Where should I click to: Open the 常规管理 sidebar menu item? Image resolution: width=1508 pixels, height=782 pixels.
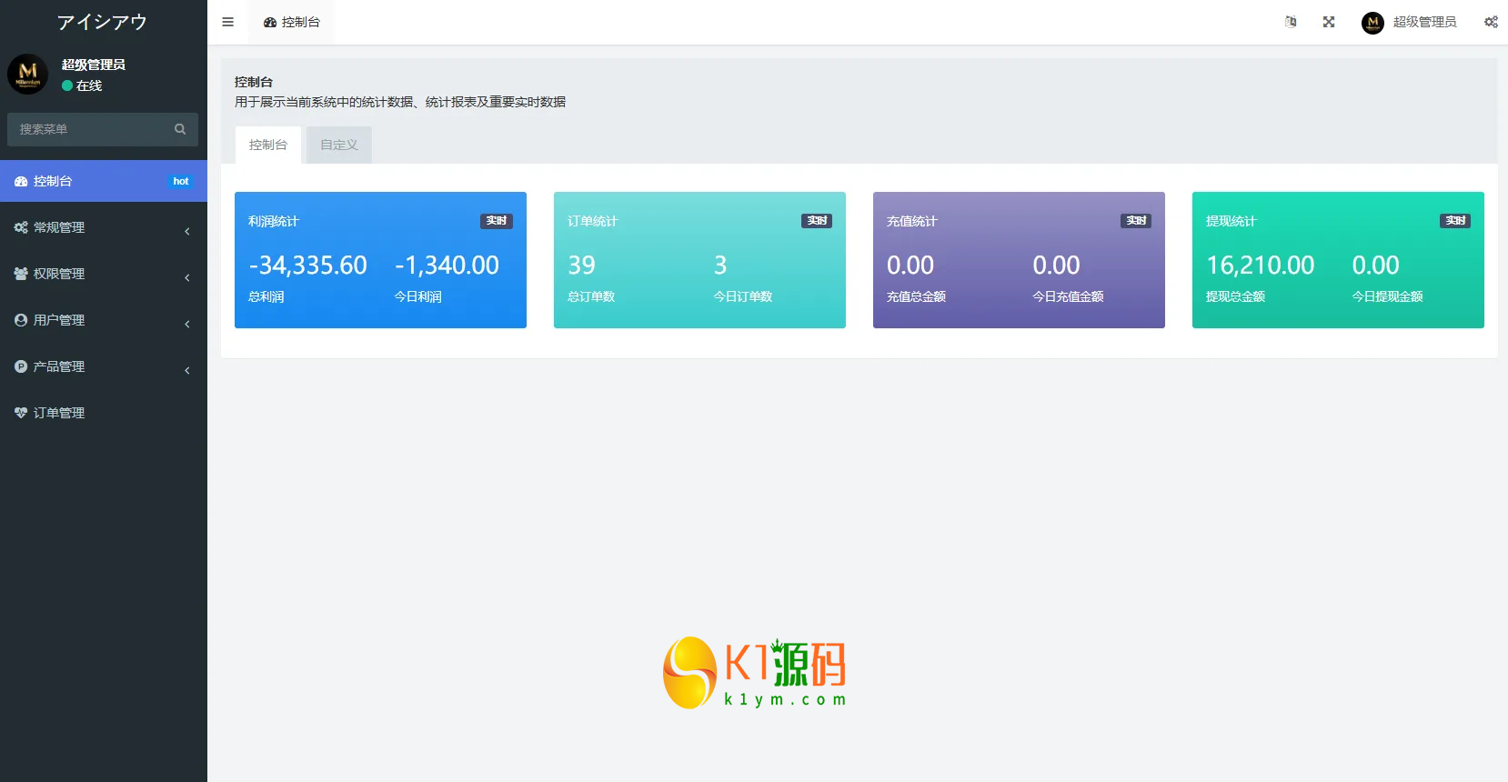(x=104, y=227)
